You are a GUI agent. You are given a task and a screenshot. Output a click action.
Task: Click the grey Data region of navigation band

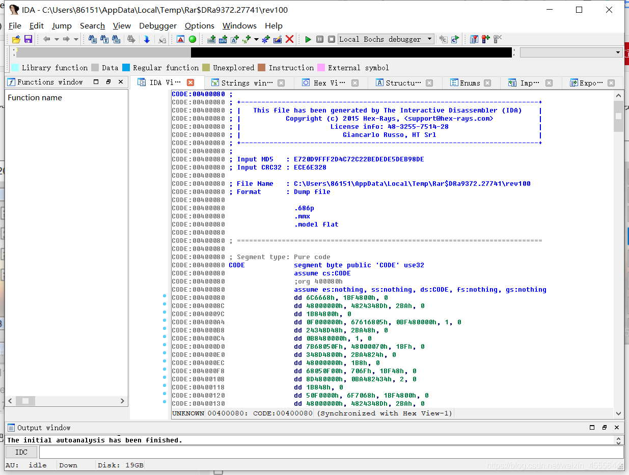[x=104, y=52]
